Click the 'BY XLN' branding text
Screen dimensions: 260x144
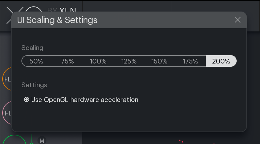[x=62, y=10]
